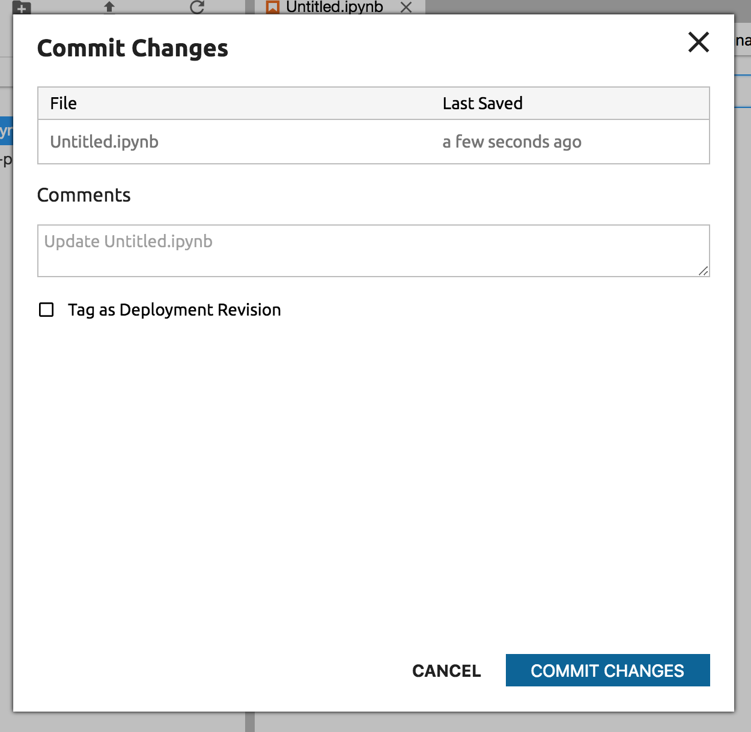This screenshot has width=751, height=732.
Task: Click the Tag as Deployment Revision label
Action: (174, 310)
